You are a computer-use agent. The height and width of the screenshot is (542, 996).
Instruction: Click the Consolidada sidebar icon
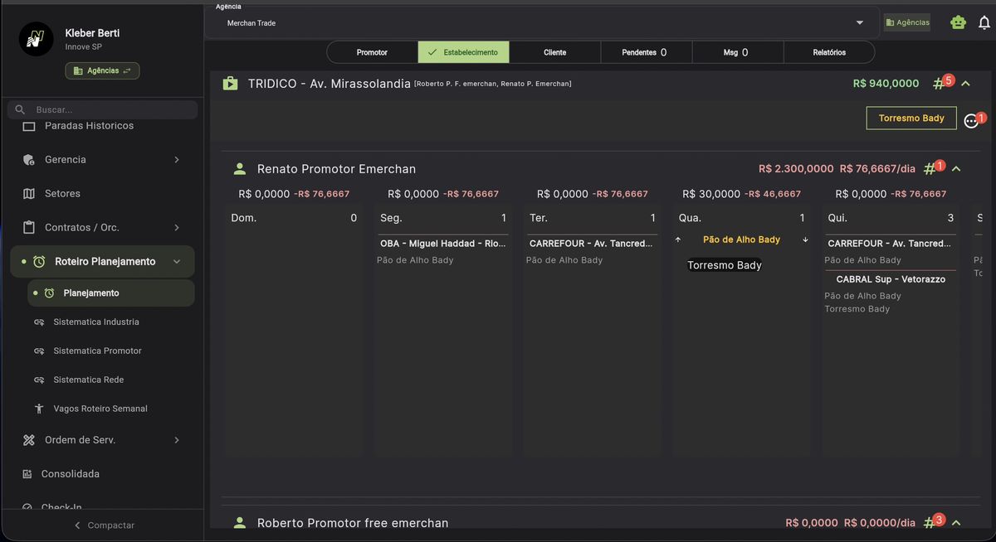point(28,473)
